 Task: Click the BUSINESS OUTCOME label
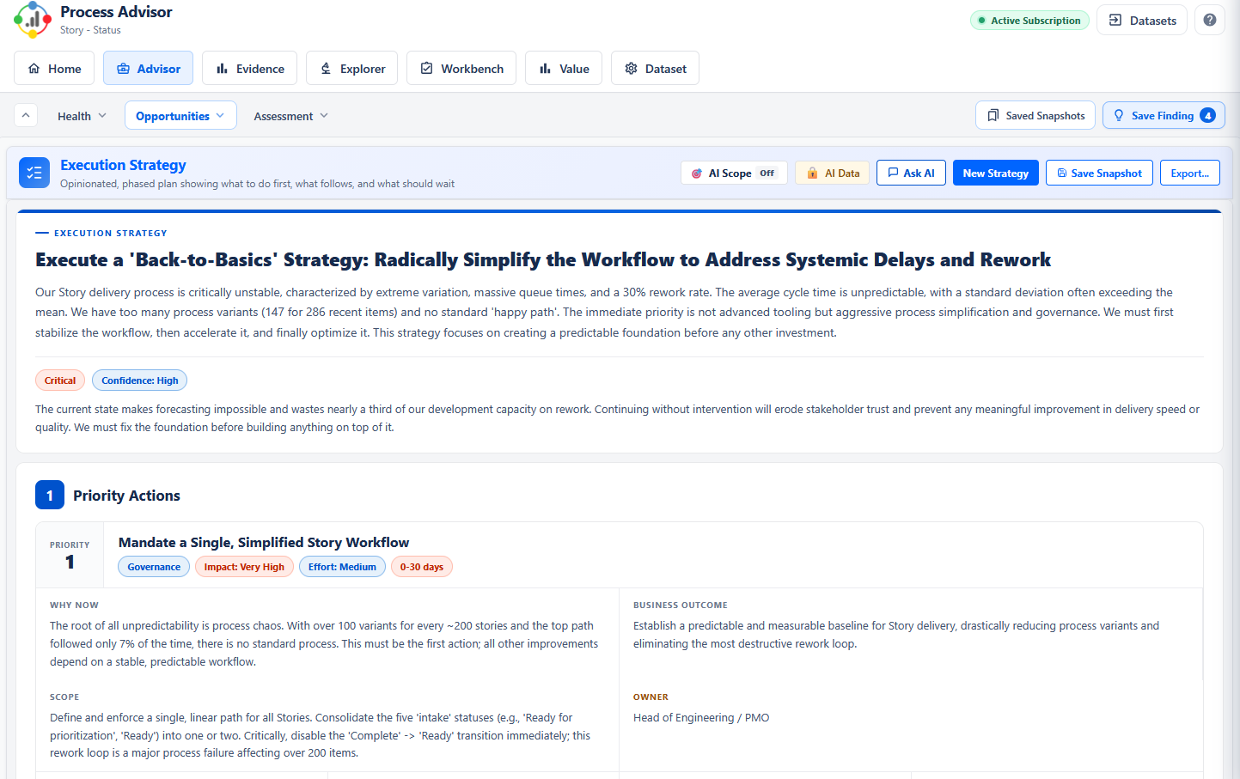click(x=681, y=606)
